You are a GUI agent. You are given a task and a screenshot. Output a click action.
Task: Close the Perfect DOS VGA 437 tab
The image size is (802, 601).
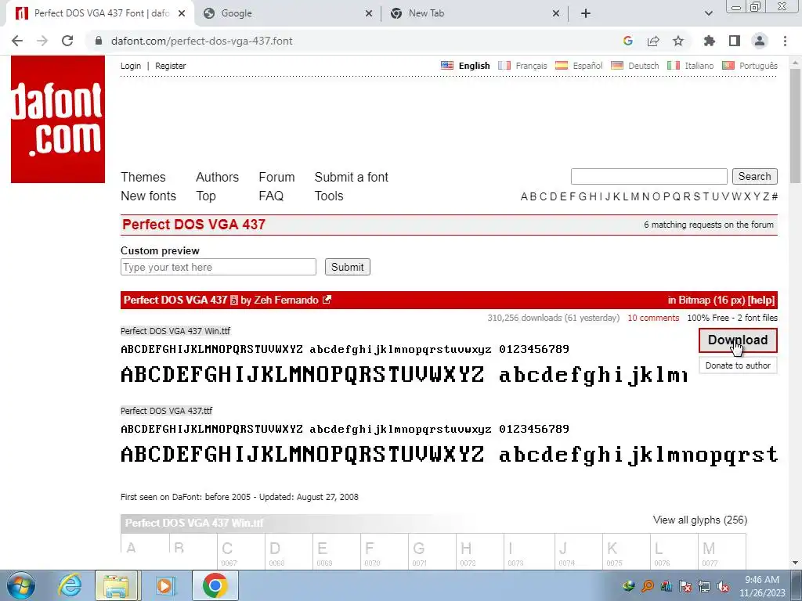point(182,13)
